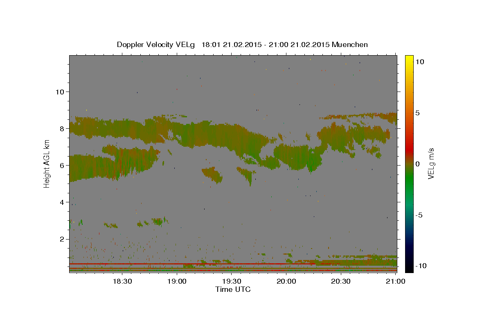The height and width of the screenshot is (327, 491).
Task: Click the 18:30 time tick label
Action: click(122, 281)
